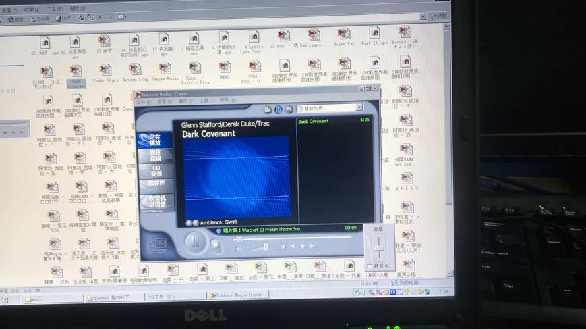Go to the previous track
586x329 pixels.
pos(283,247)
